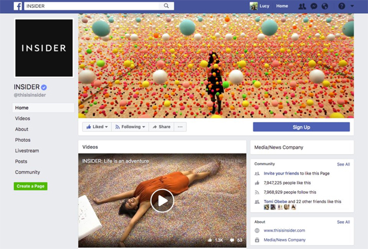Select Photos in the page sidebar

pos(23,140)
